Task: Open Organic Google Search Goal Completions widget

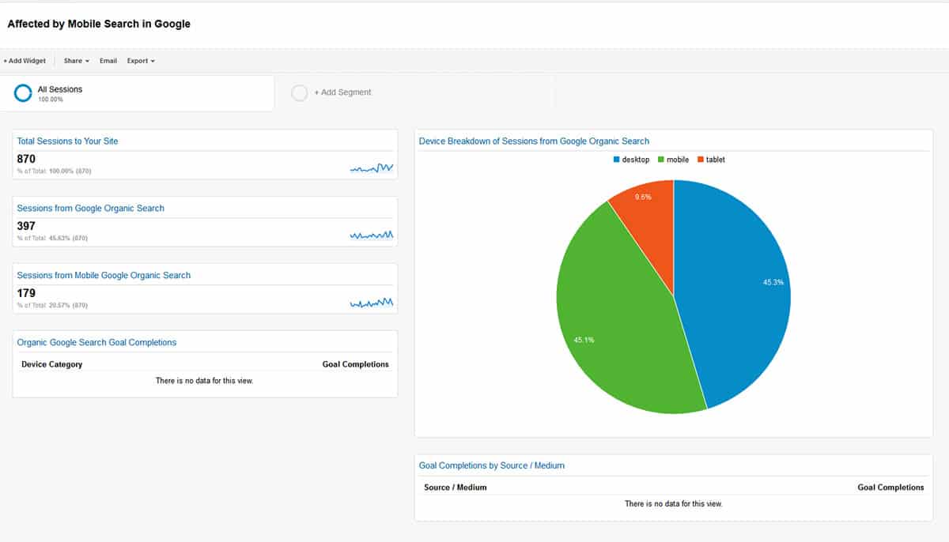Action: tap(96, 342)
